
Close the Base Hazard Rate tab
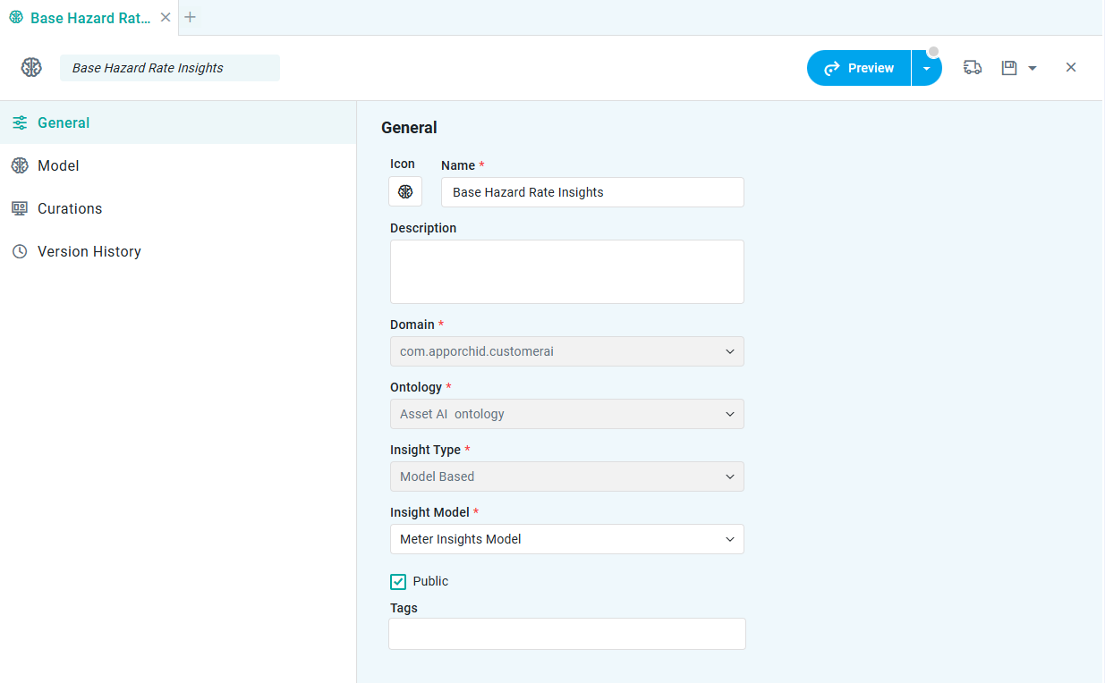pos(166,17)
